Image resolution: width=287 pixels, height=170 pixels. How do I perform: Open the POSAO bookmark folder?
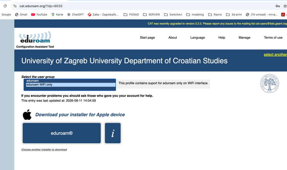(131, 14)
